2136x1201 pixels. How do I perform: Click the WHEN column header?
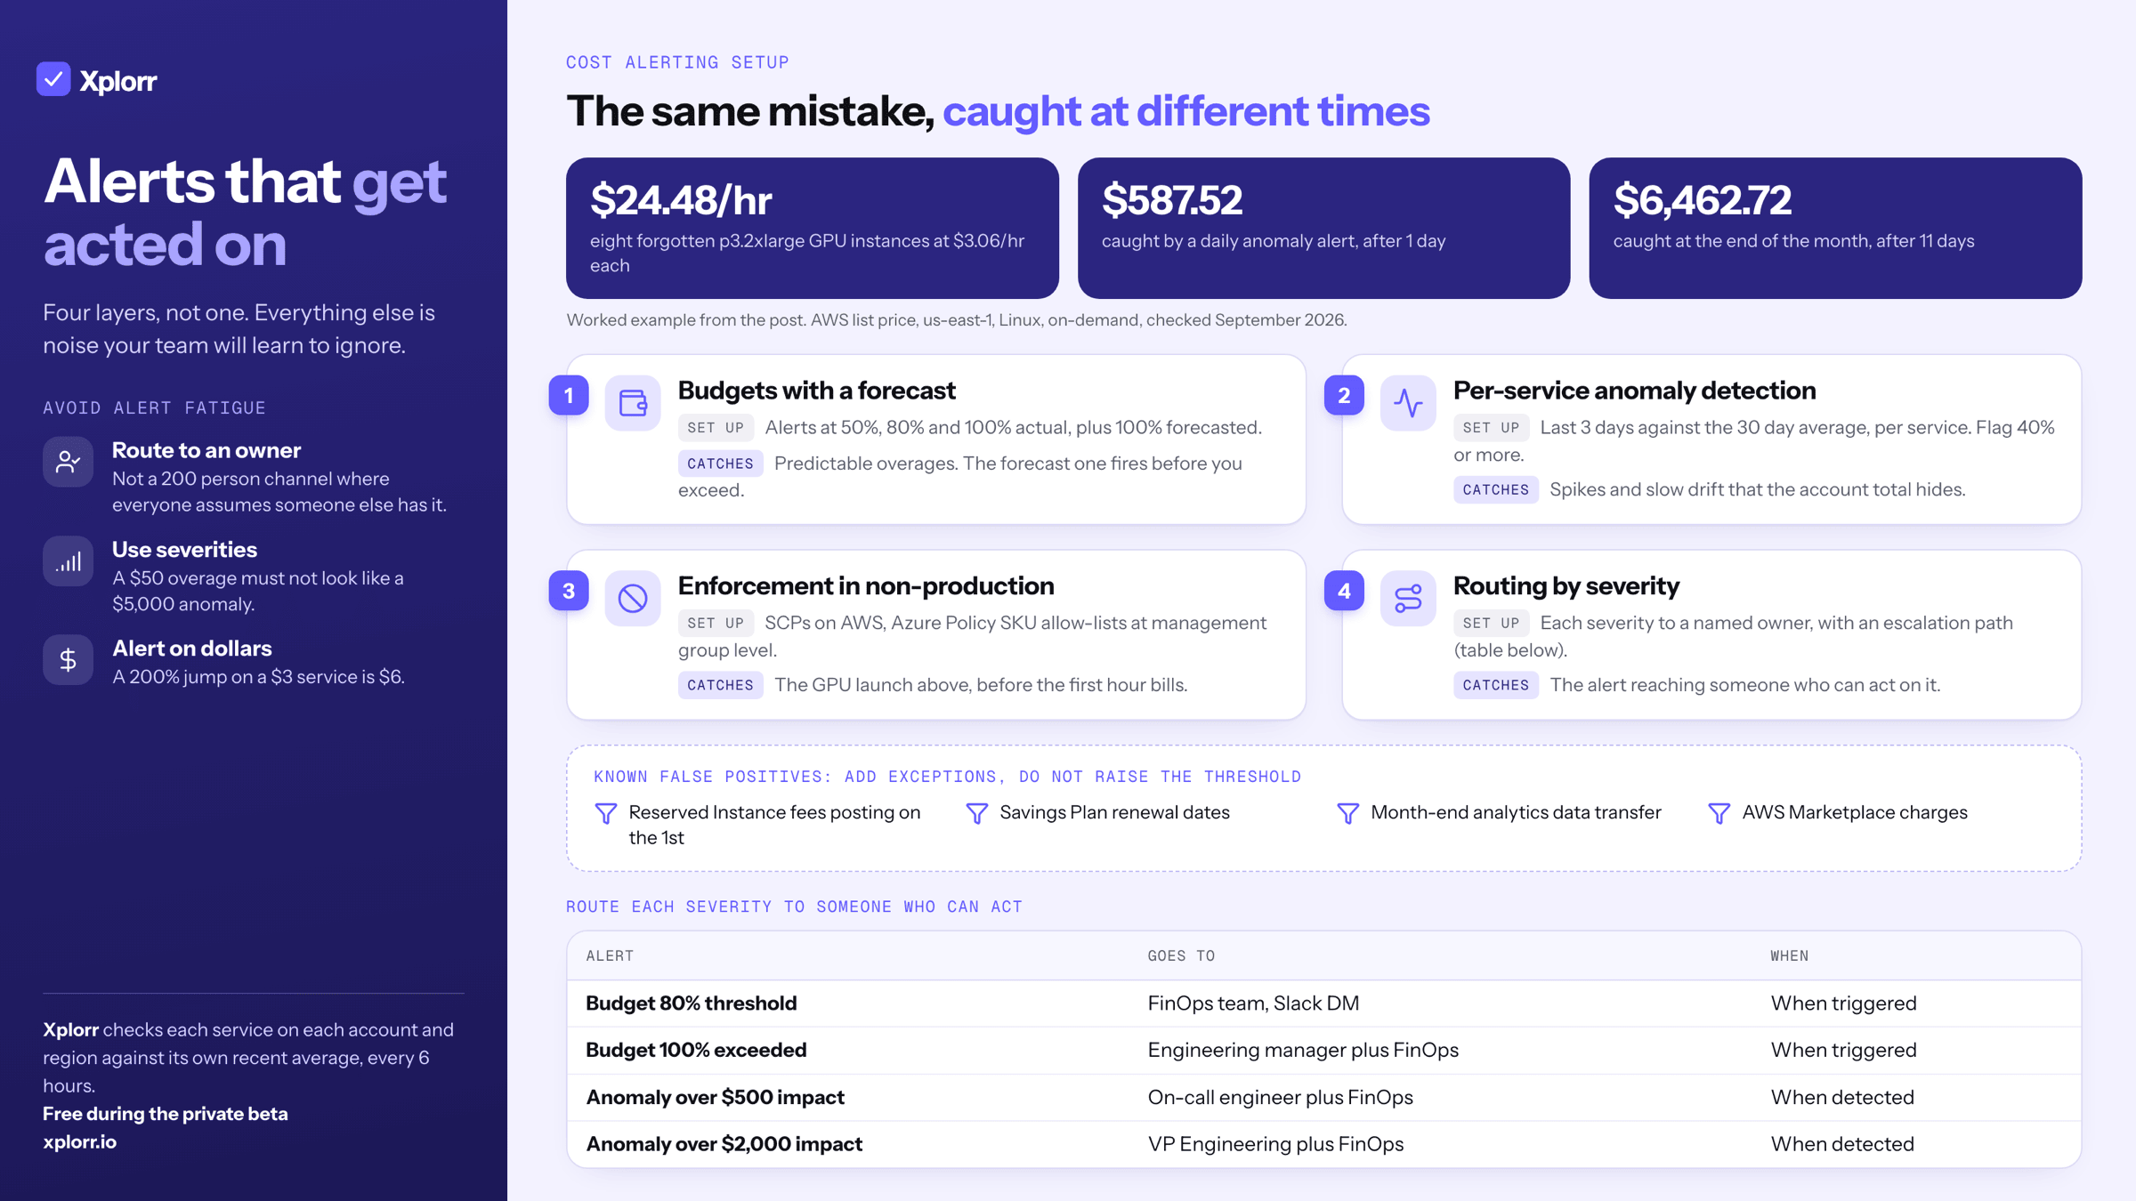(1789, 955)
